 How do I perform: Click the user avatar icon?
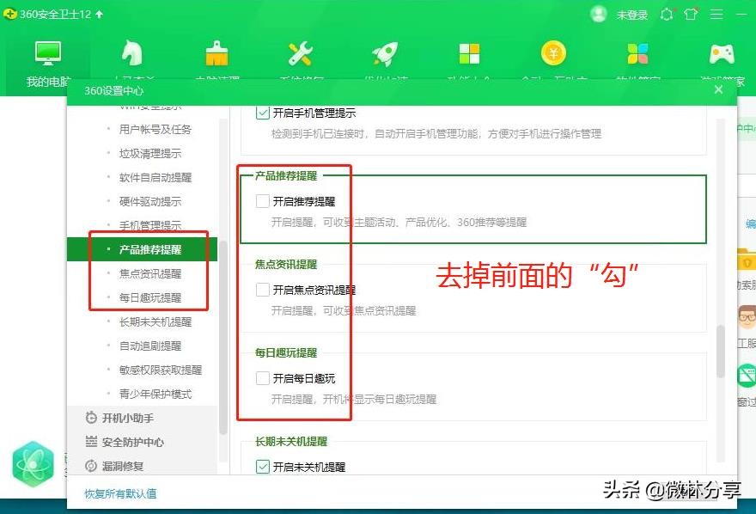[598, 14]
